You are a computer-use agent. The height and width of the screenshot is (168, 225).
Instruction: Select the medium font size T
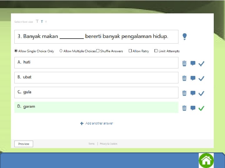(42, 21)
